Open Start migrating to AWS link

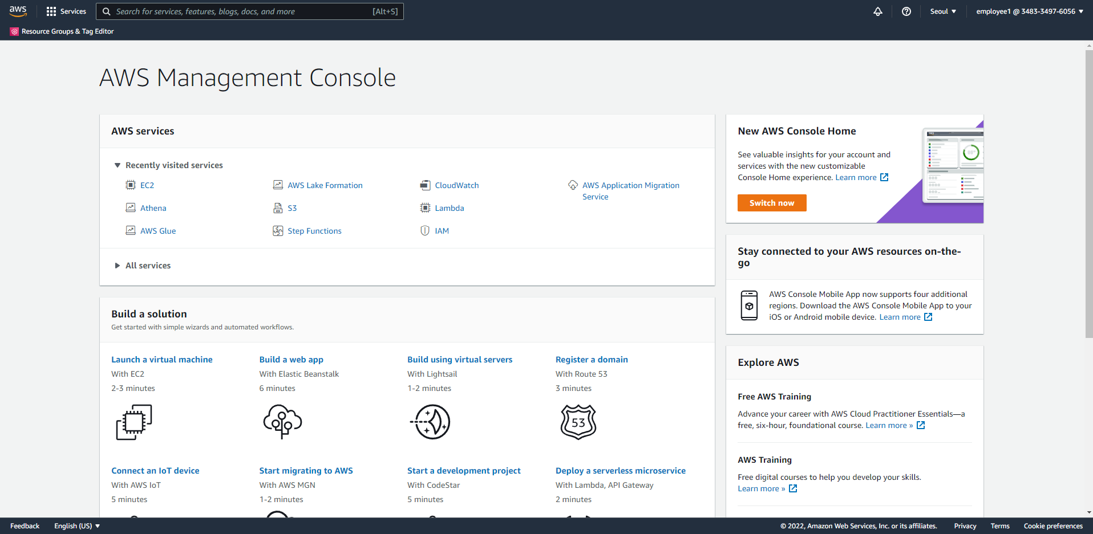(x=306, y=471)
